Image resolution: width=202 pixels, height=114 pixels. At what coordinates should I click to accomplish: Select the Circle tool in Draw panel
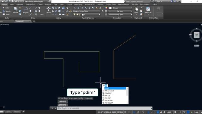coord(31,11)
